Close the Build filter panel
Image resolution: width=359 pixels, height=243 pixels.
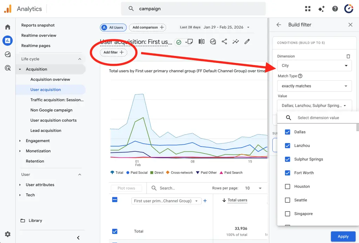point(350,25)
